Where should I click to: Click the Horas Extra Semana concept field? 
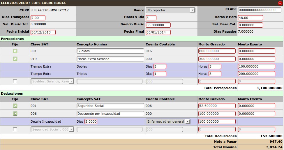click(x=110, y=59)
